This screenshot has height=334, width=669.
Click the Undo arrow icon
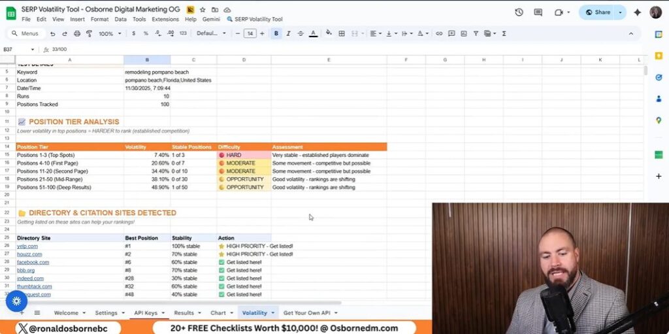coord(52,33)
